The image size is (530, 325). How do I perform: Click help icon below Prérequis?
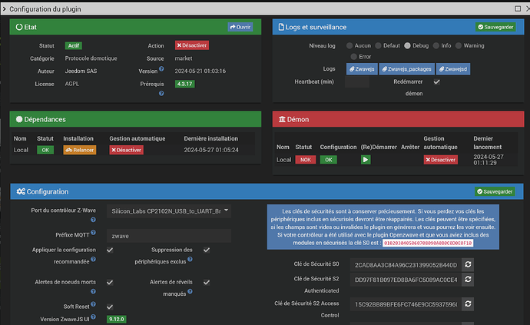tap(161, 93)
